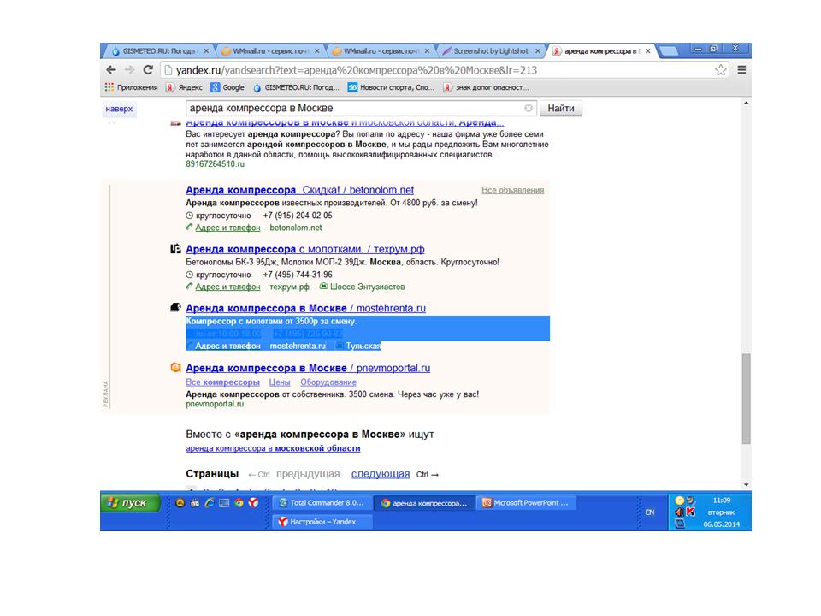
Task: Open the Аренда компрессора в Москве / mostehrenta.ru ad
Action: pos(306,309)
